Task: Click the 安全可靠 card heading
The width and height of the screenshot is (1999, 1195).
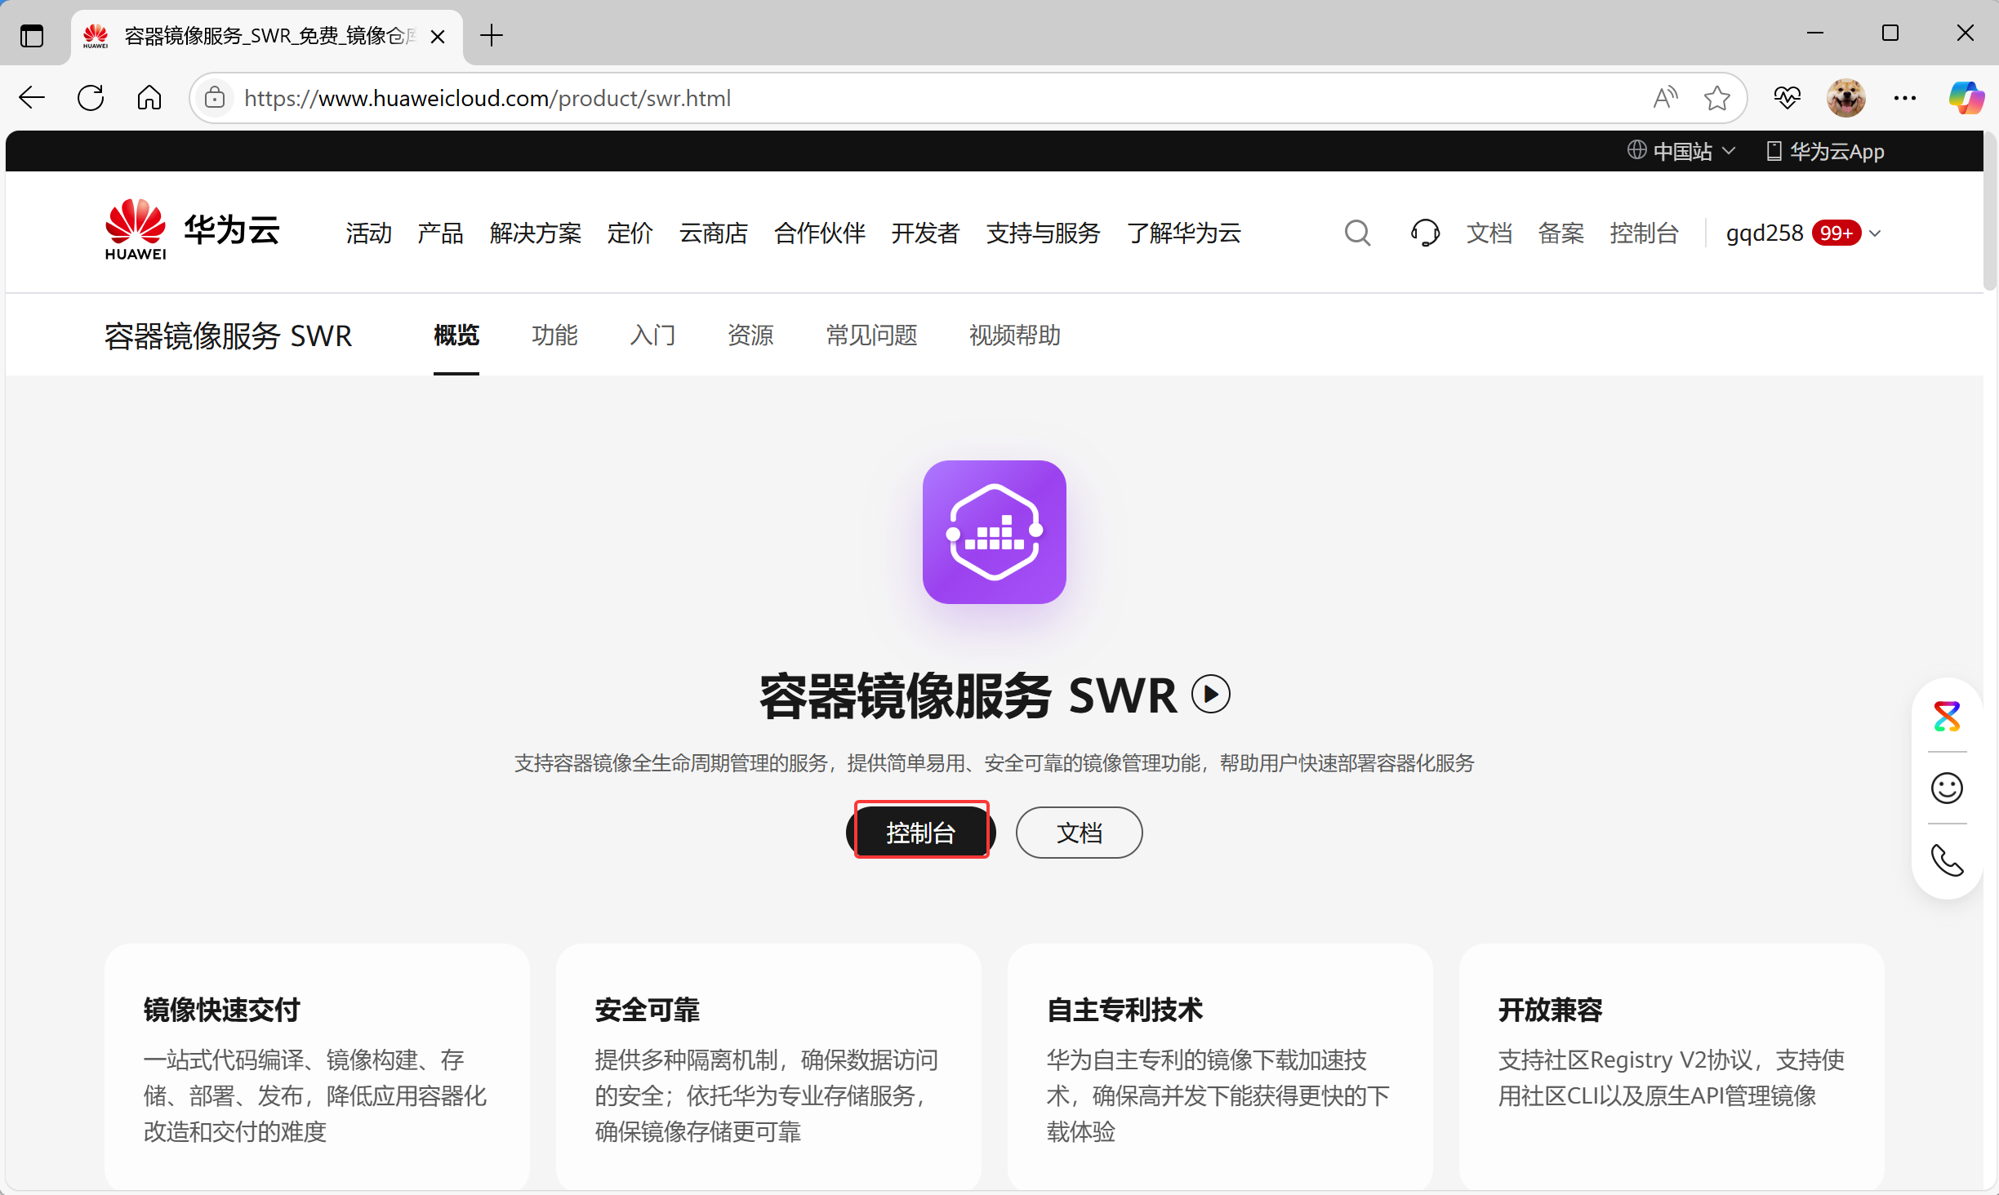Action: click(648, 1010)
